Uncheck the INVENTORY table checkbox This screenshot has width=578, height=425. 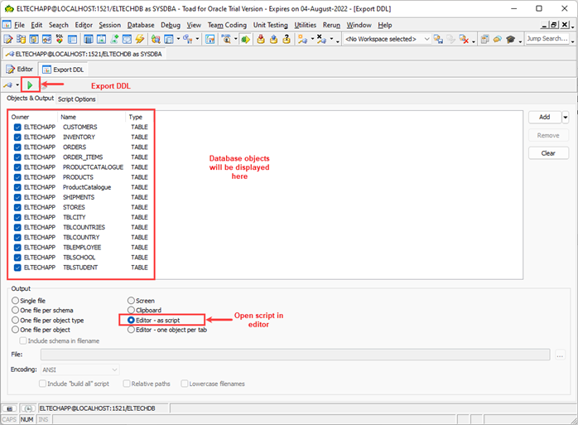click(x=17, y=137)
